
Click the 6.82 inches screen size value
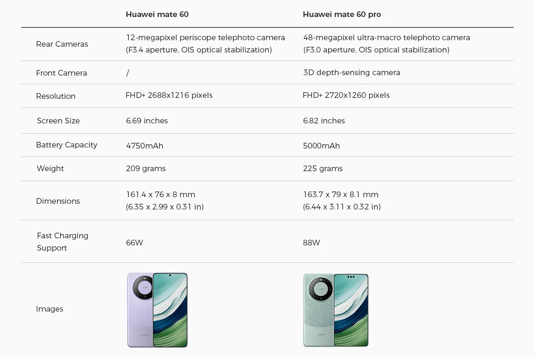[324, 121]
